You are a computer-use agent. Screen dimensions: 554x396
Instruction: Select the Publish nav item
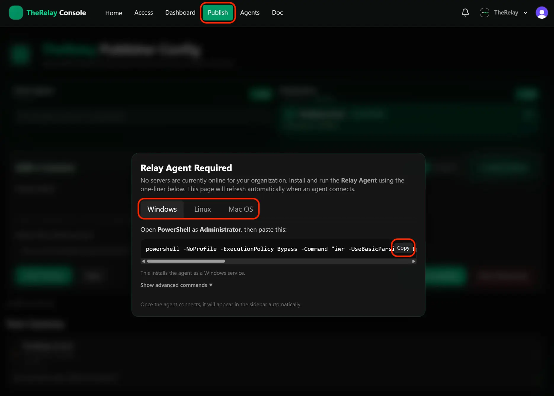[218, 13]
